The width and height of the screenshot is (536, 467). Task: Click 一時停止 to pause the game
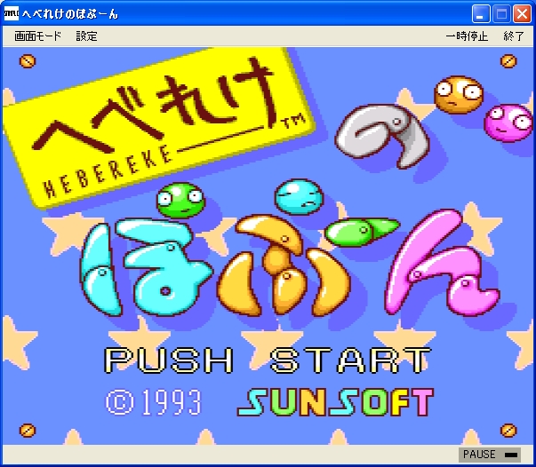coord(467,36)
